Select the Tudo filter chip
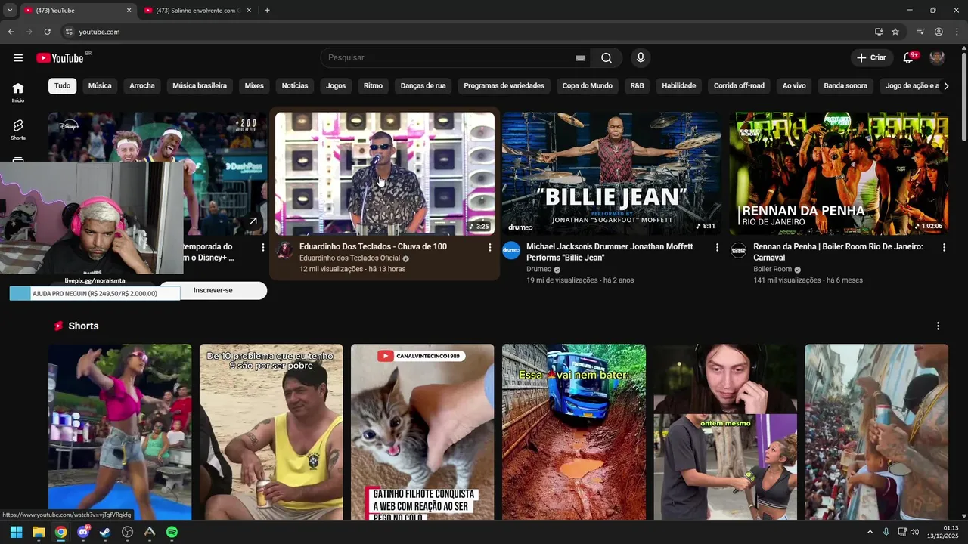968x544 pixels. (x=63, y=86)
